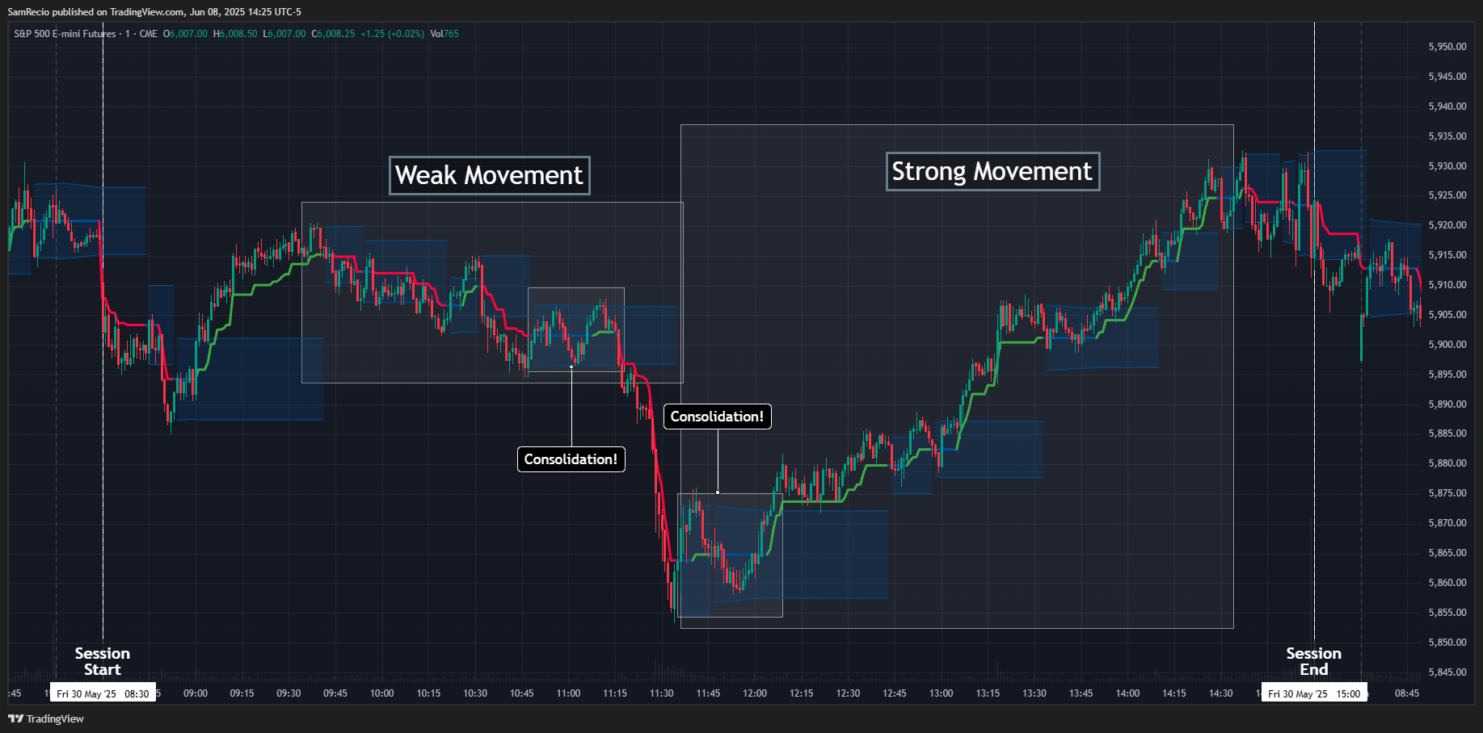Screen dimensions: 1483x733
Task: Click the 5,860.00 price axis label
Action: [x=1447, y=583]
